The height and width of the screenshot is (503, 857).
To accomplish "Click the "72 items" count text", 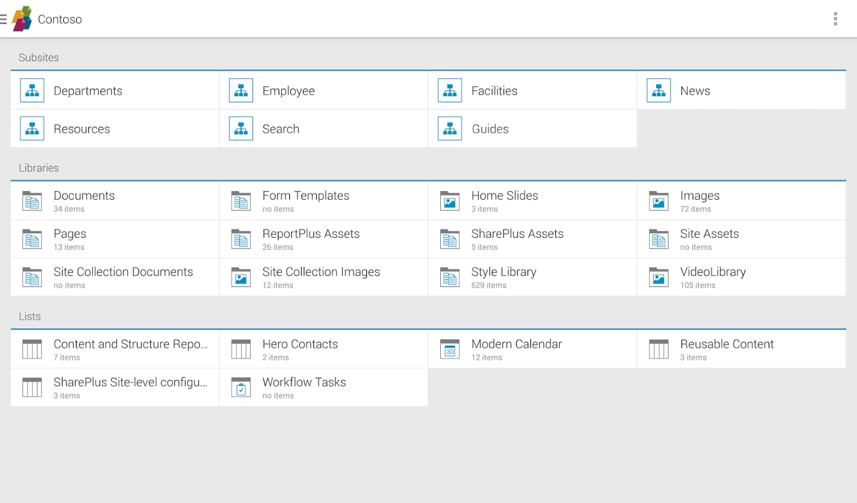I will (695, 209).
